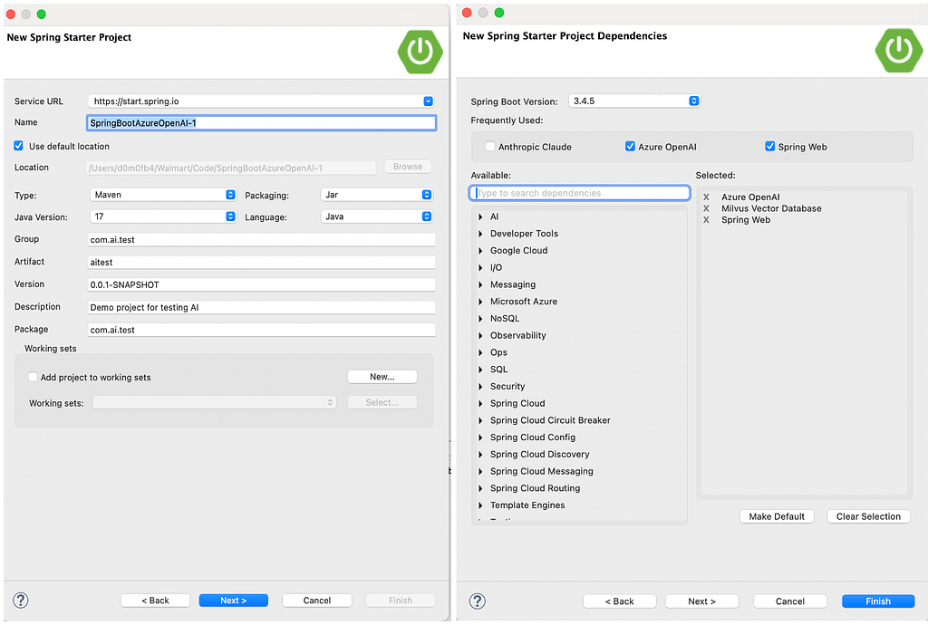Check the Anthropic Claude dependency
Viewport: 928px width, 625px height.
490,146
